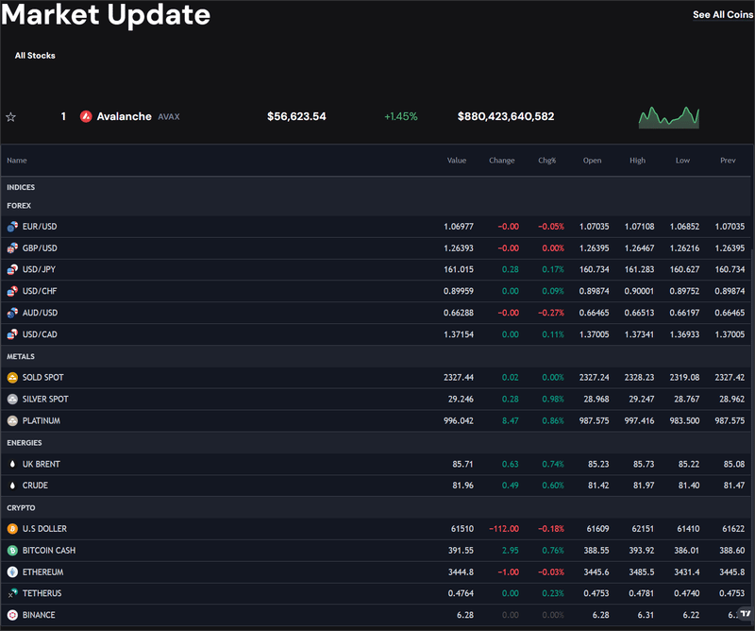Click the TETHERUS coin icon

[12, 593]
